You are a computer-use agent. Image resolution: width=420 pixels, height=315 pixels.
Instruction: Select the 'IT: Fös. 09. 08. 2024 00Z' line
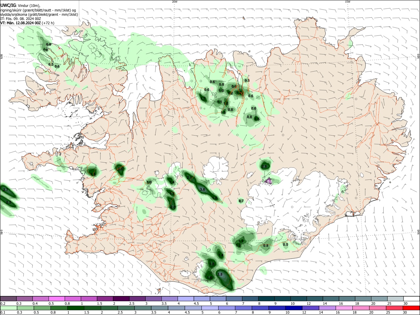pos(21,19)
